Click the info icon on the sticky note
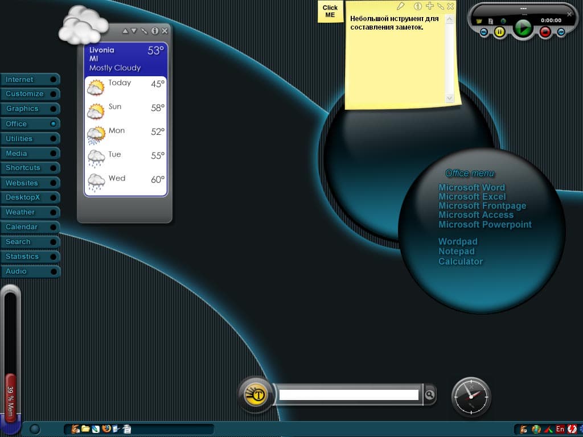This screenshot has height=437, width=583. pos(418,6)
